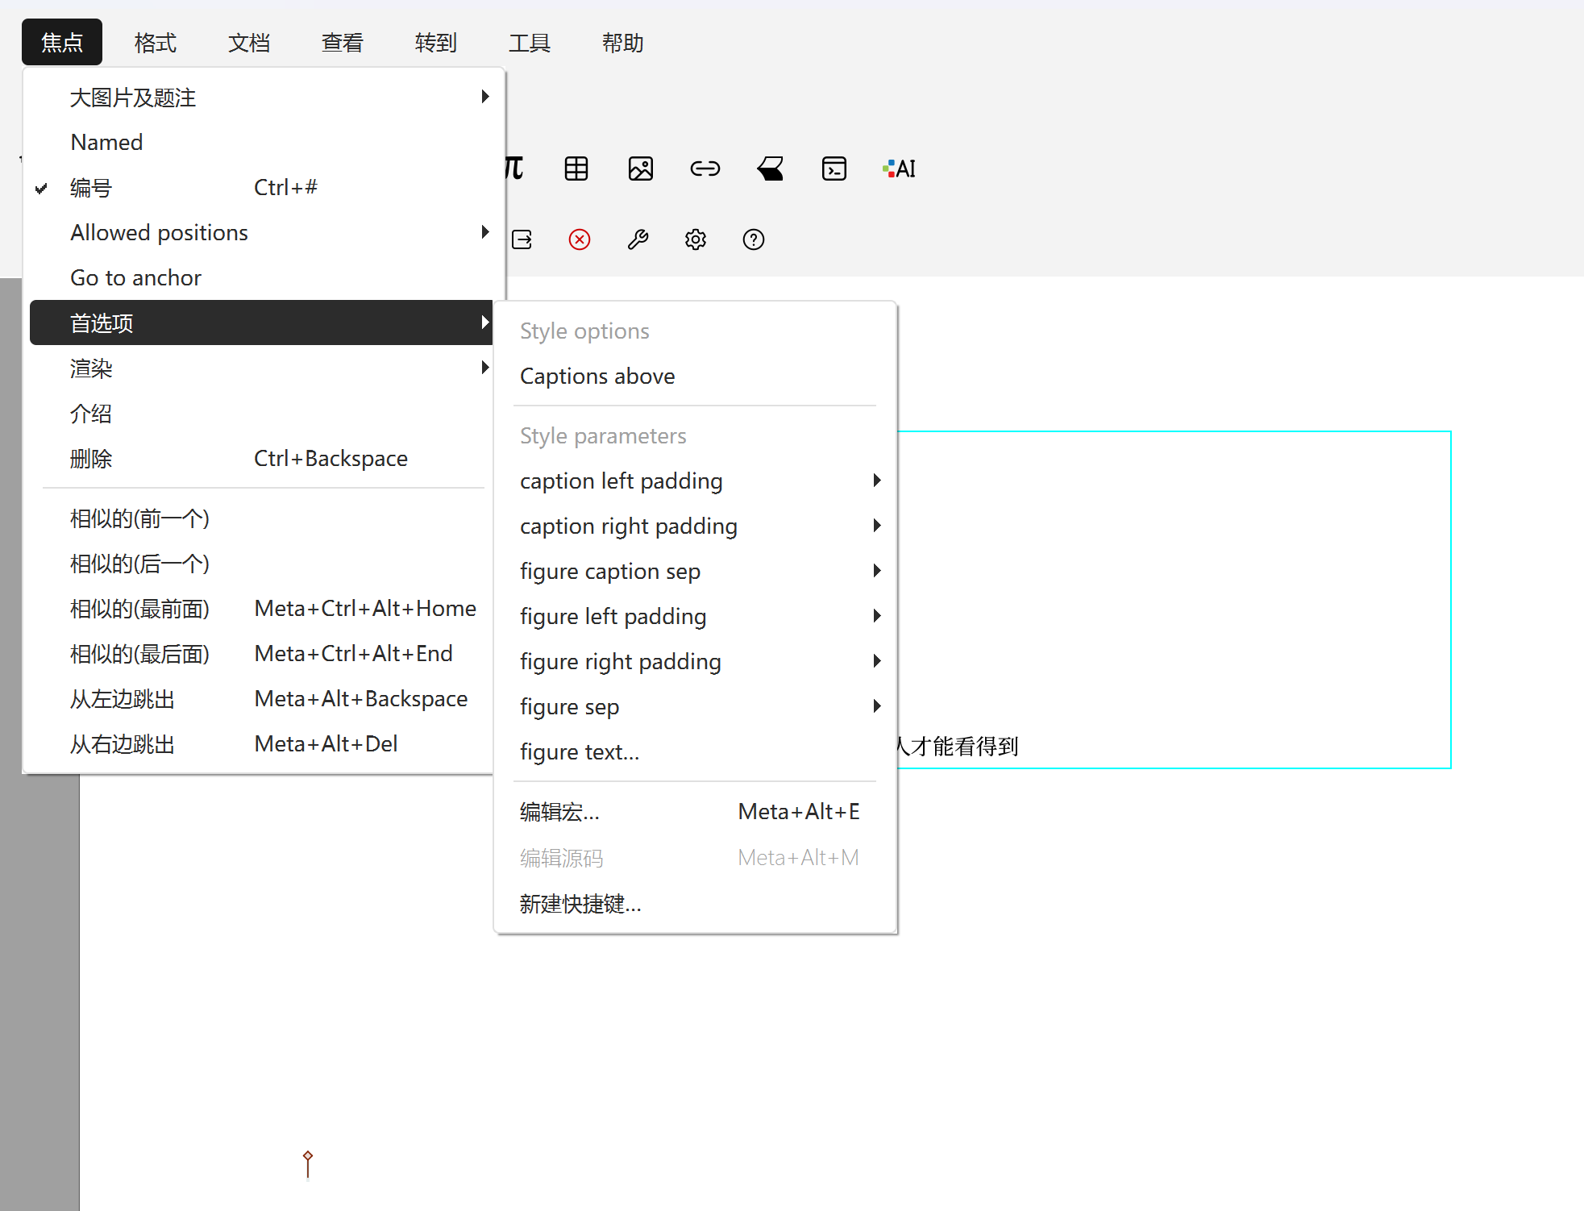This screenshot has width=1584, height=1211.
Task: Click the insert link icon
Action: click(x=705, y=169)
